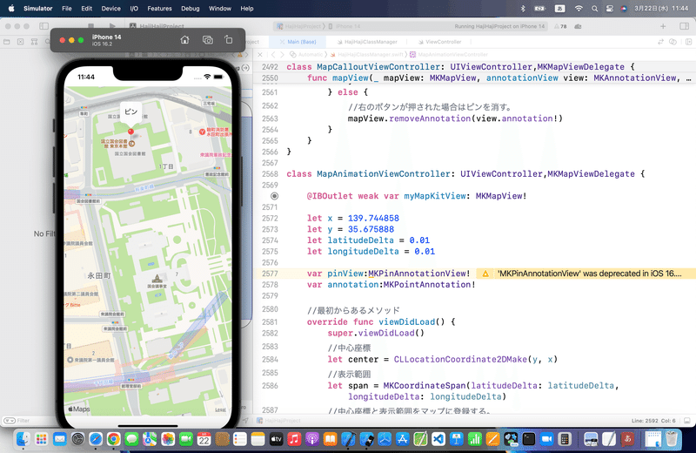Toggle the debug area with the bottom-right button
This screenshot has height=453, width=696.
click(x=686, y=421)
